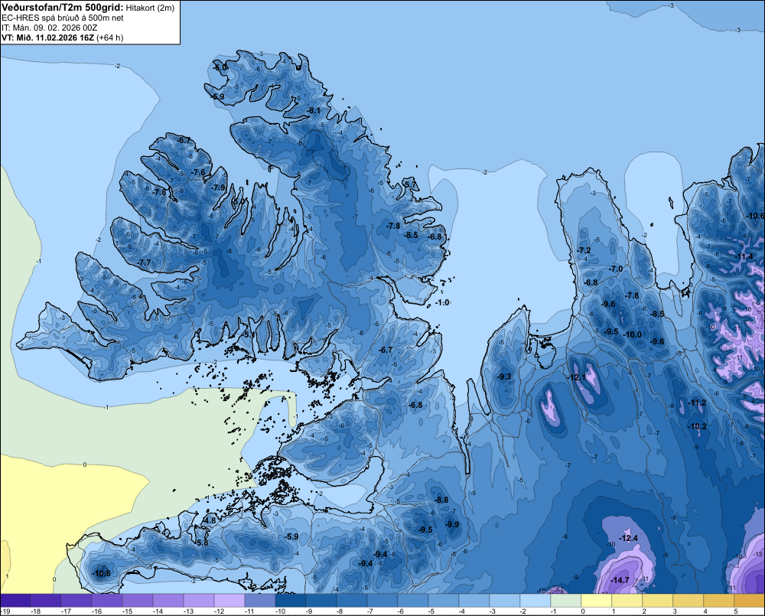Pick the dark blue swatch between -10 and -9

pos(290,601)
